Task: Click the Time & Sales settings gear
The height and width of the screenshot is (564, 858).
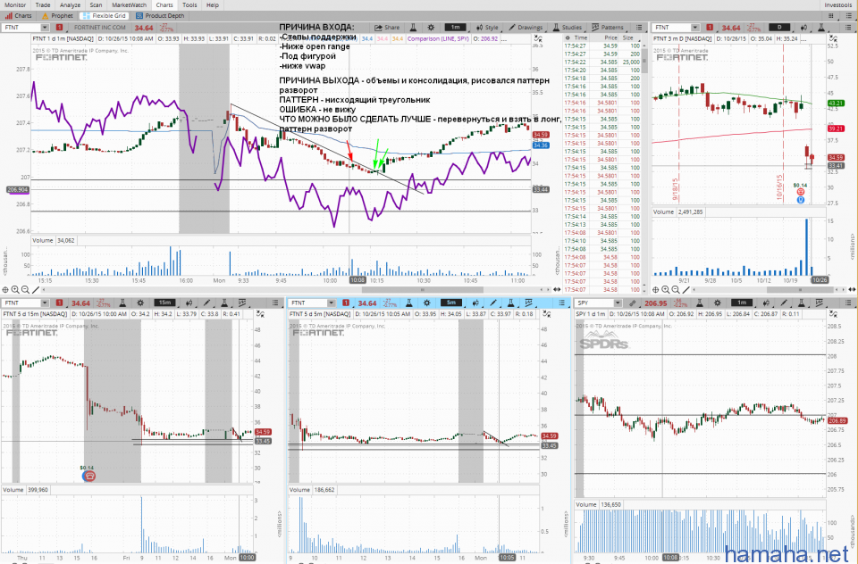Action: 568,38
